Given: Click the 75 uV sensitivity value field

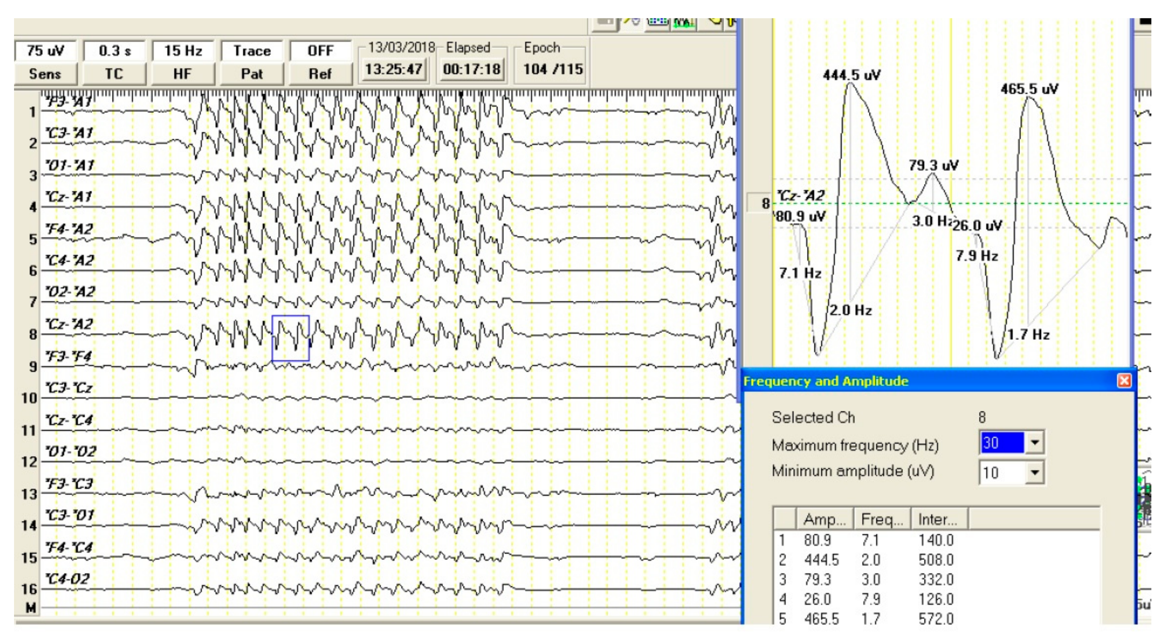Looking at the screenshot, I should pos(45,50).
